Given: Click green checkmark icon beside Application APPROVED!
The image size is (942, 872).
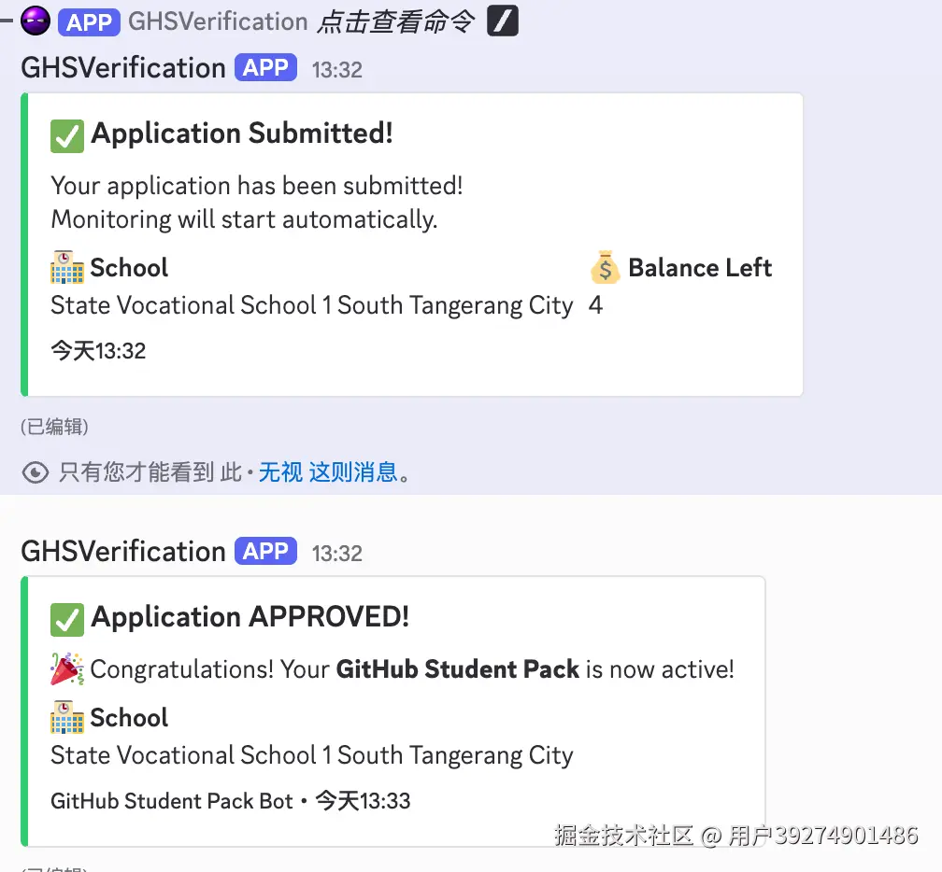Looking at the screenshot, I should click(67, 619).
